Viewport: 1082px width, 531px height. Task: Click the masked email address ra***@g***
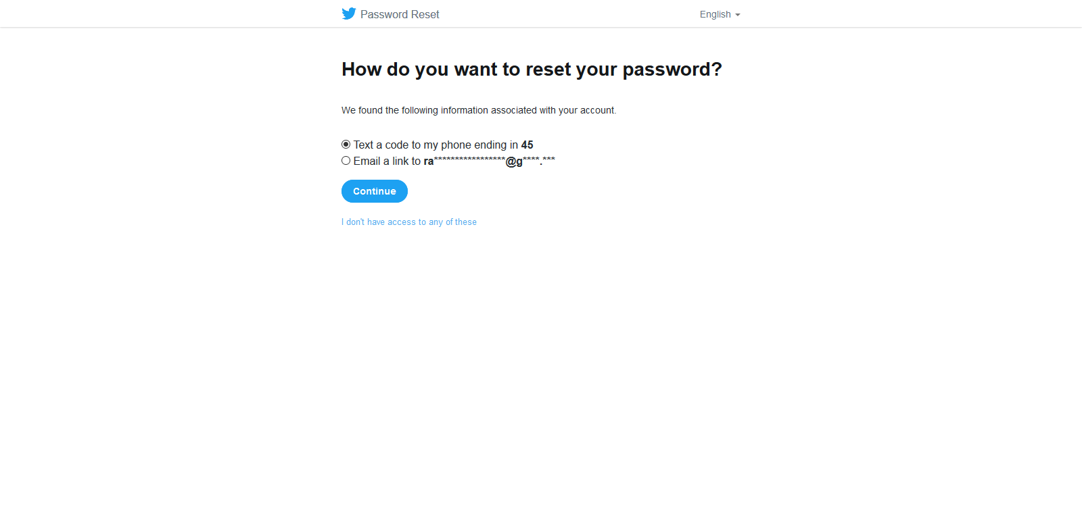[x=490, y=161]
